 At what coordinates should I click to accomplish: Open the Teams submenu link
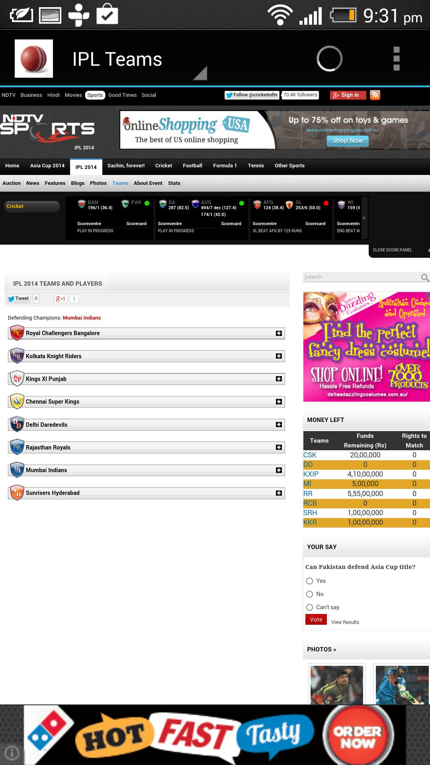[120, 183]
